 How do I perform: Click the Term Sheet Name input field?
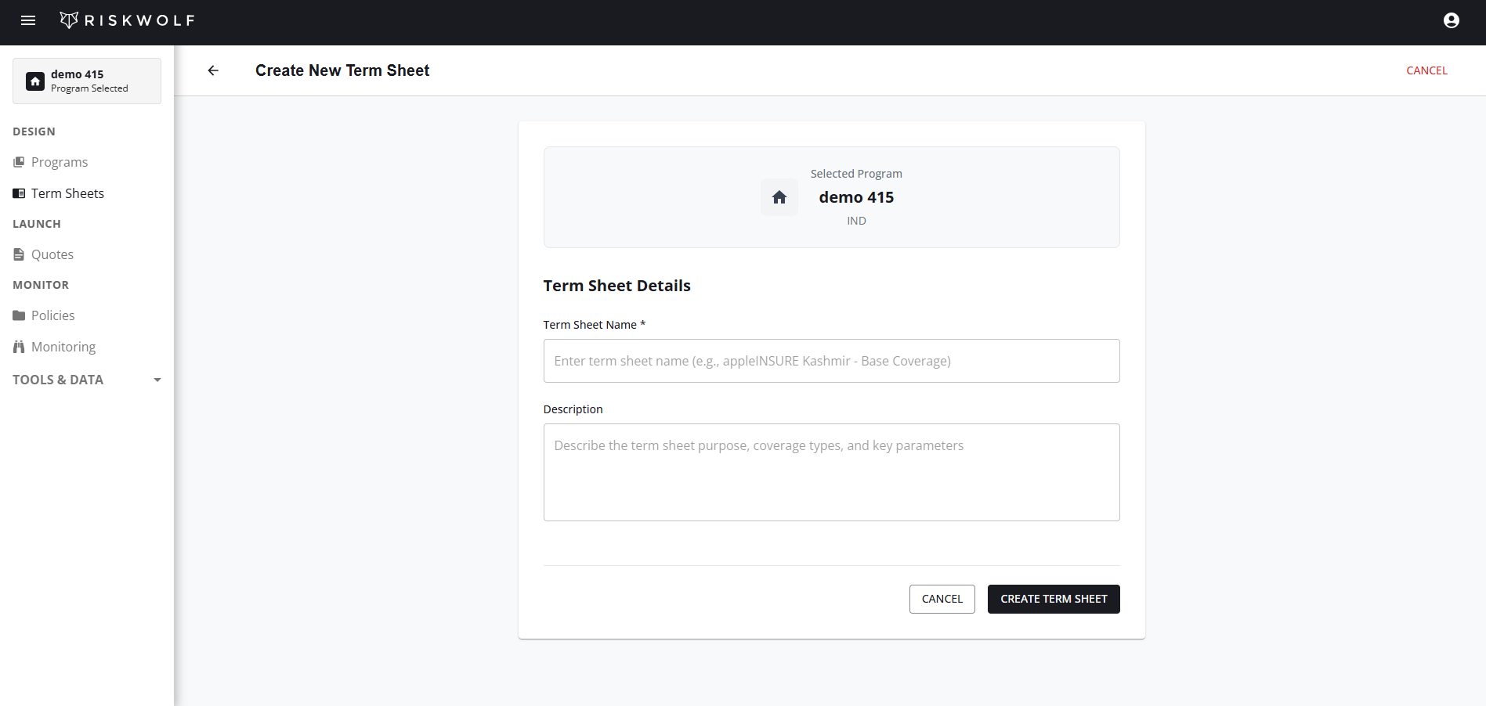pyautogui.click(x=831, y=361)
